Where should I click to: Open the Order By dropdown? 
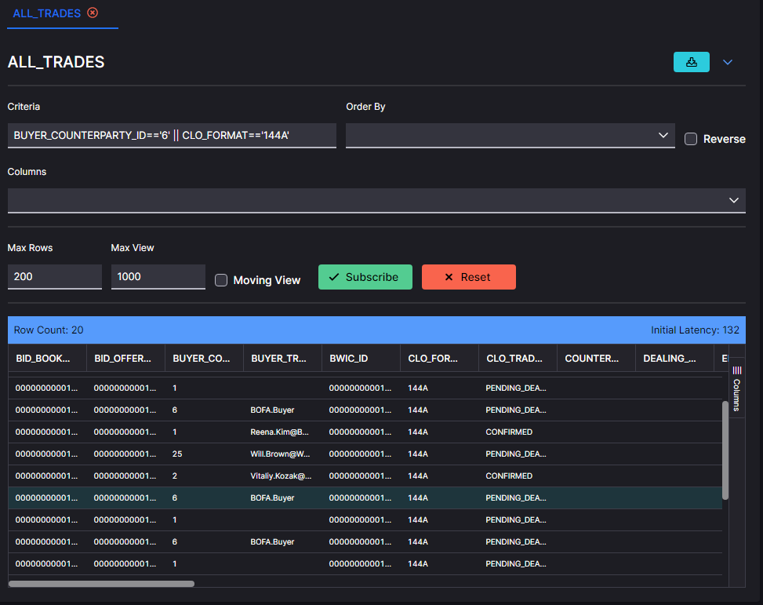[x=510, y=136]
